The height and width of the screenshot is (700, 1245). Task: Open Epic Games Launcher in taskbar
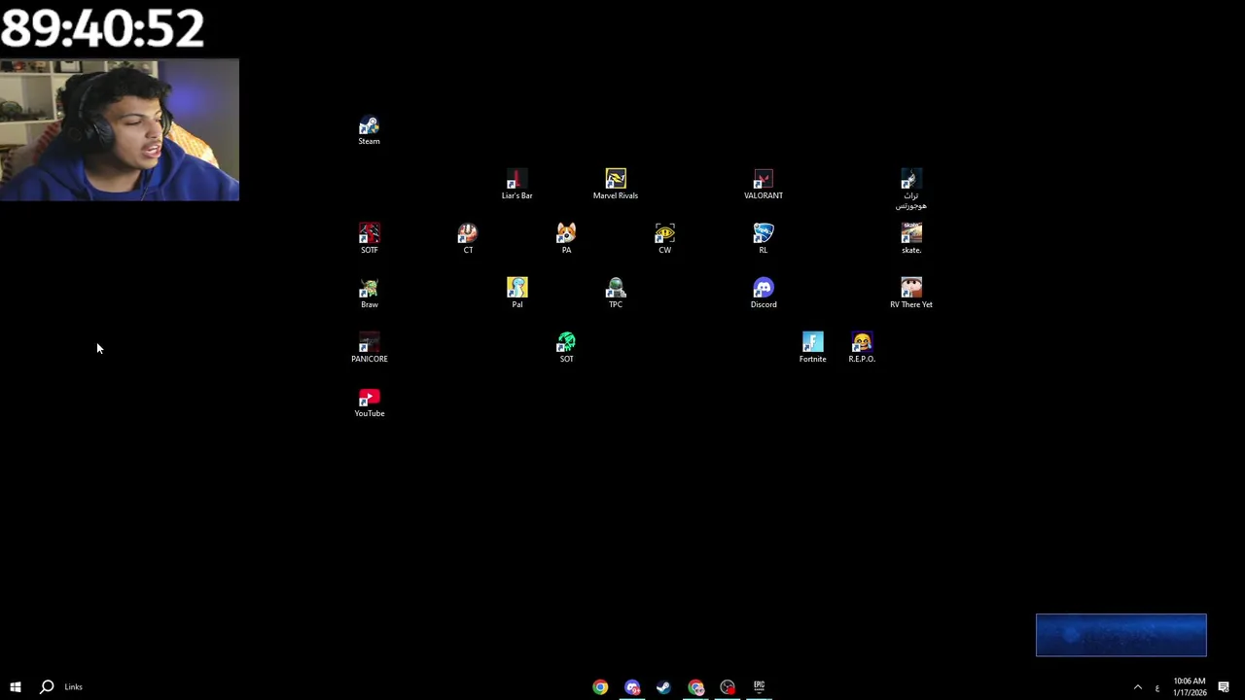pos(759,687)
